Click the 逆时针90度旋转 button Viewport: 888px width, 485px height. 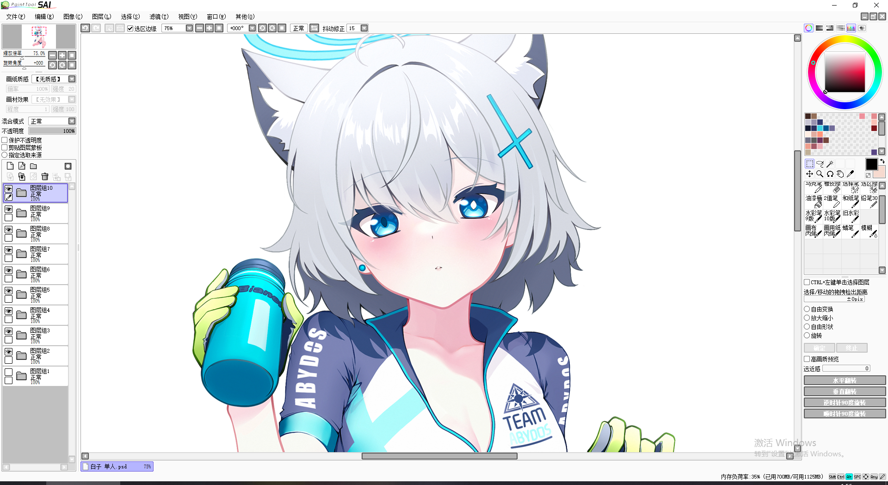pyautogui.click(x=845, y=403)
